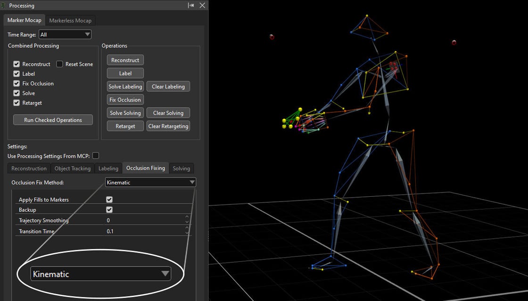Toggle the Solve checkbox

[x=16, y=93]
